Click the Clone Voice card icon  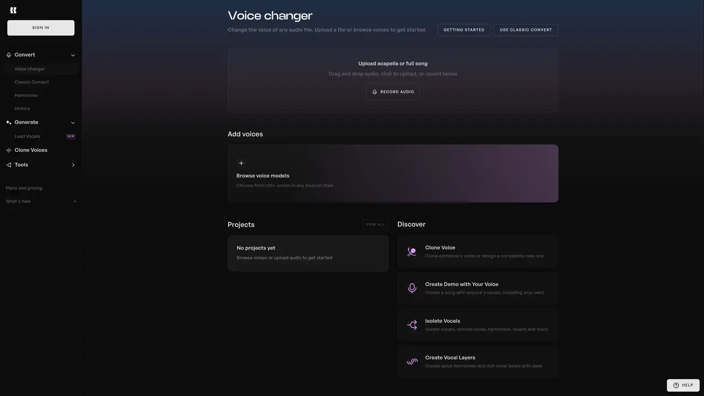412,252
